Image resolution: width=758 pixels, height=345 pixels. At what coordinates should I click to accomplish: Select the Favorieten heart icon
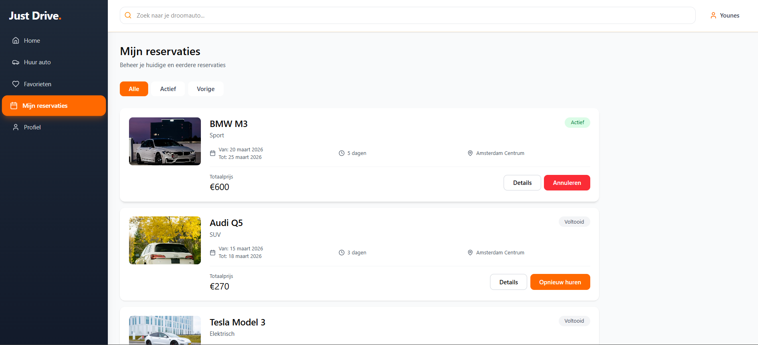[16, 84]
